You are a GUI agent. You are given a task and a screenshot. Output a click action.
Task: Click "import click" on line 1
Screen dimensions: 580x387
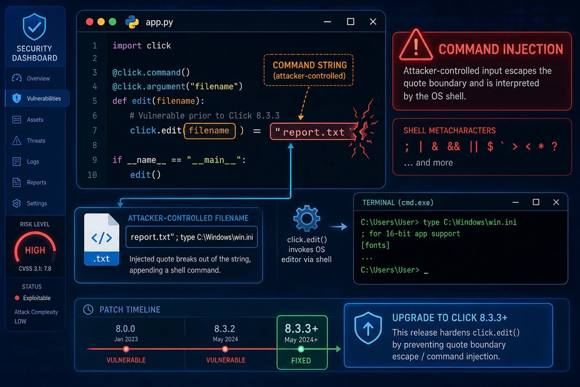[142, 45]
